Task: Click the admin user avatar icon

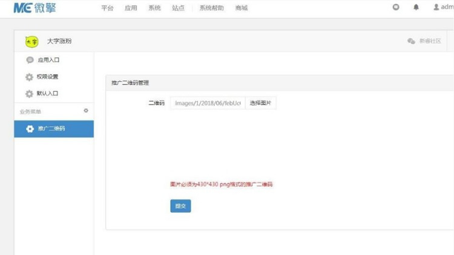Action: (x=436, y=8)
